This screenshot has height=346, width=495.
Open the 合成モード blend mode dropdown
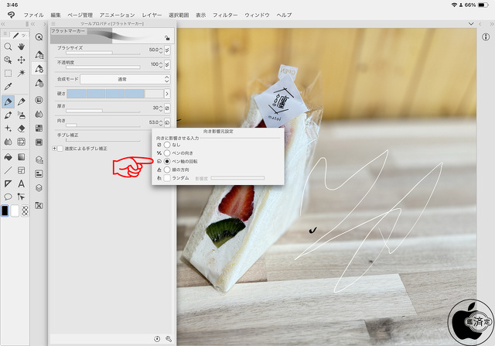point(125,79)
